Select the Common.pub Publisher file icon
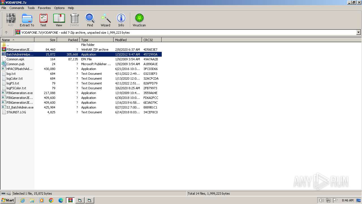Screen dimensions: 362x204 point(4,64)
